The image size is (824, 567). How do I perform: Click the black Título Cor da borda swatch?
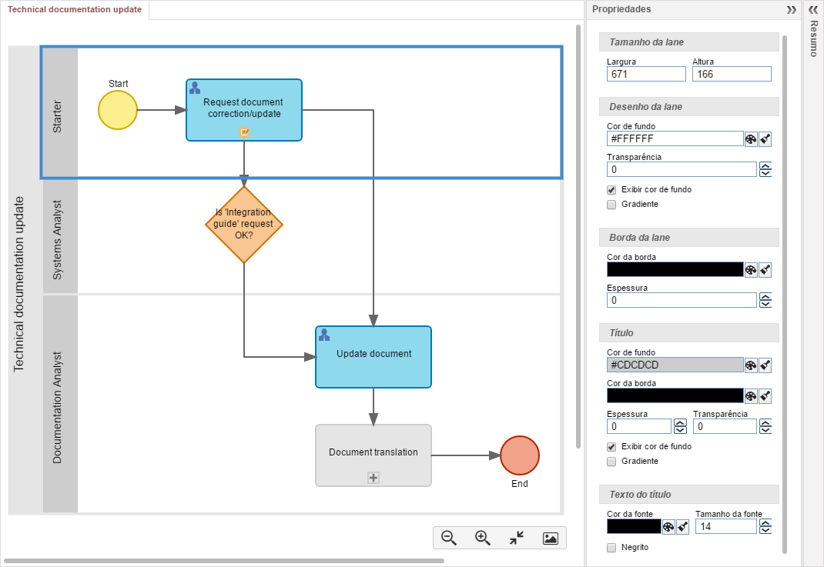[x=675, y=396]
